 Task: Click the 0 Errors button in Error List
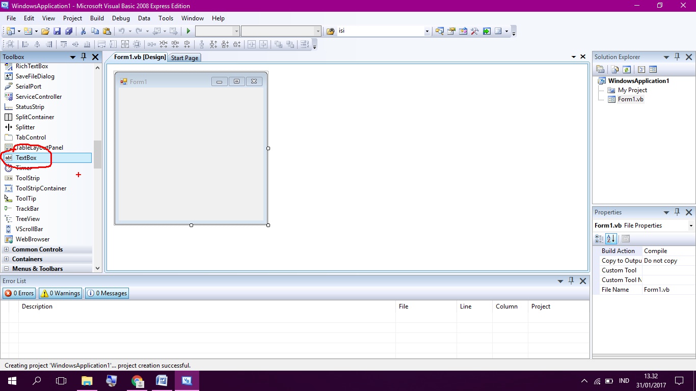[19, 293]
